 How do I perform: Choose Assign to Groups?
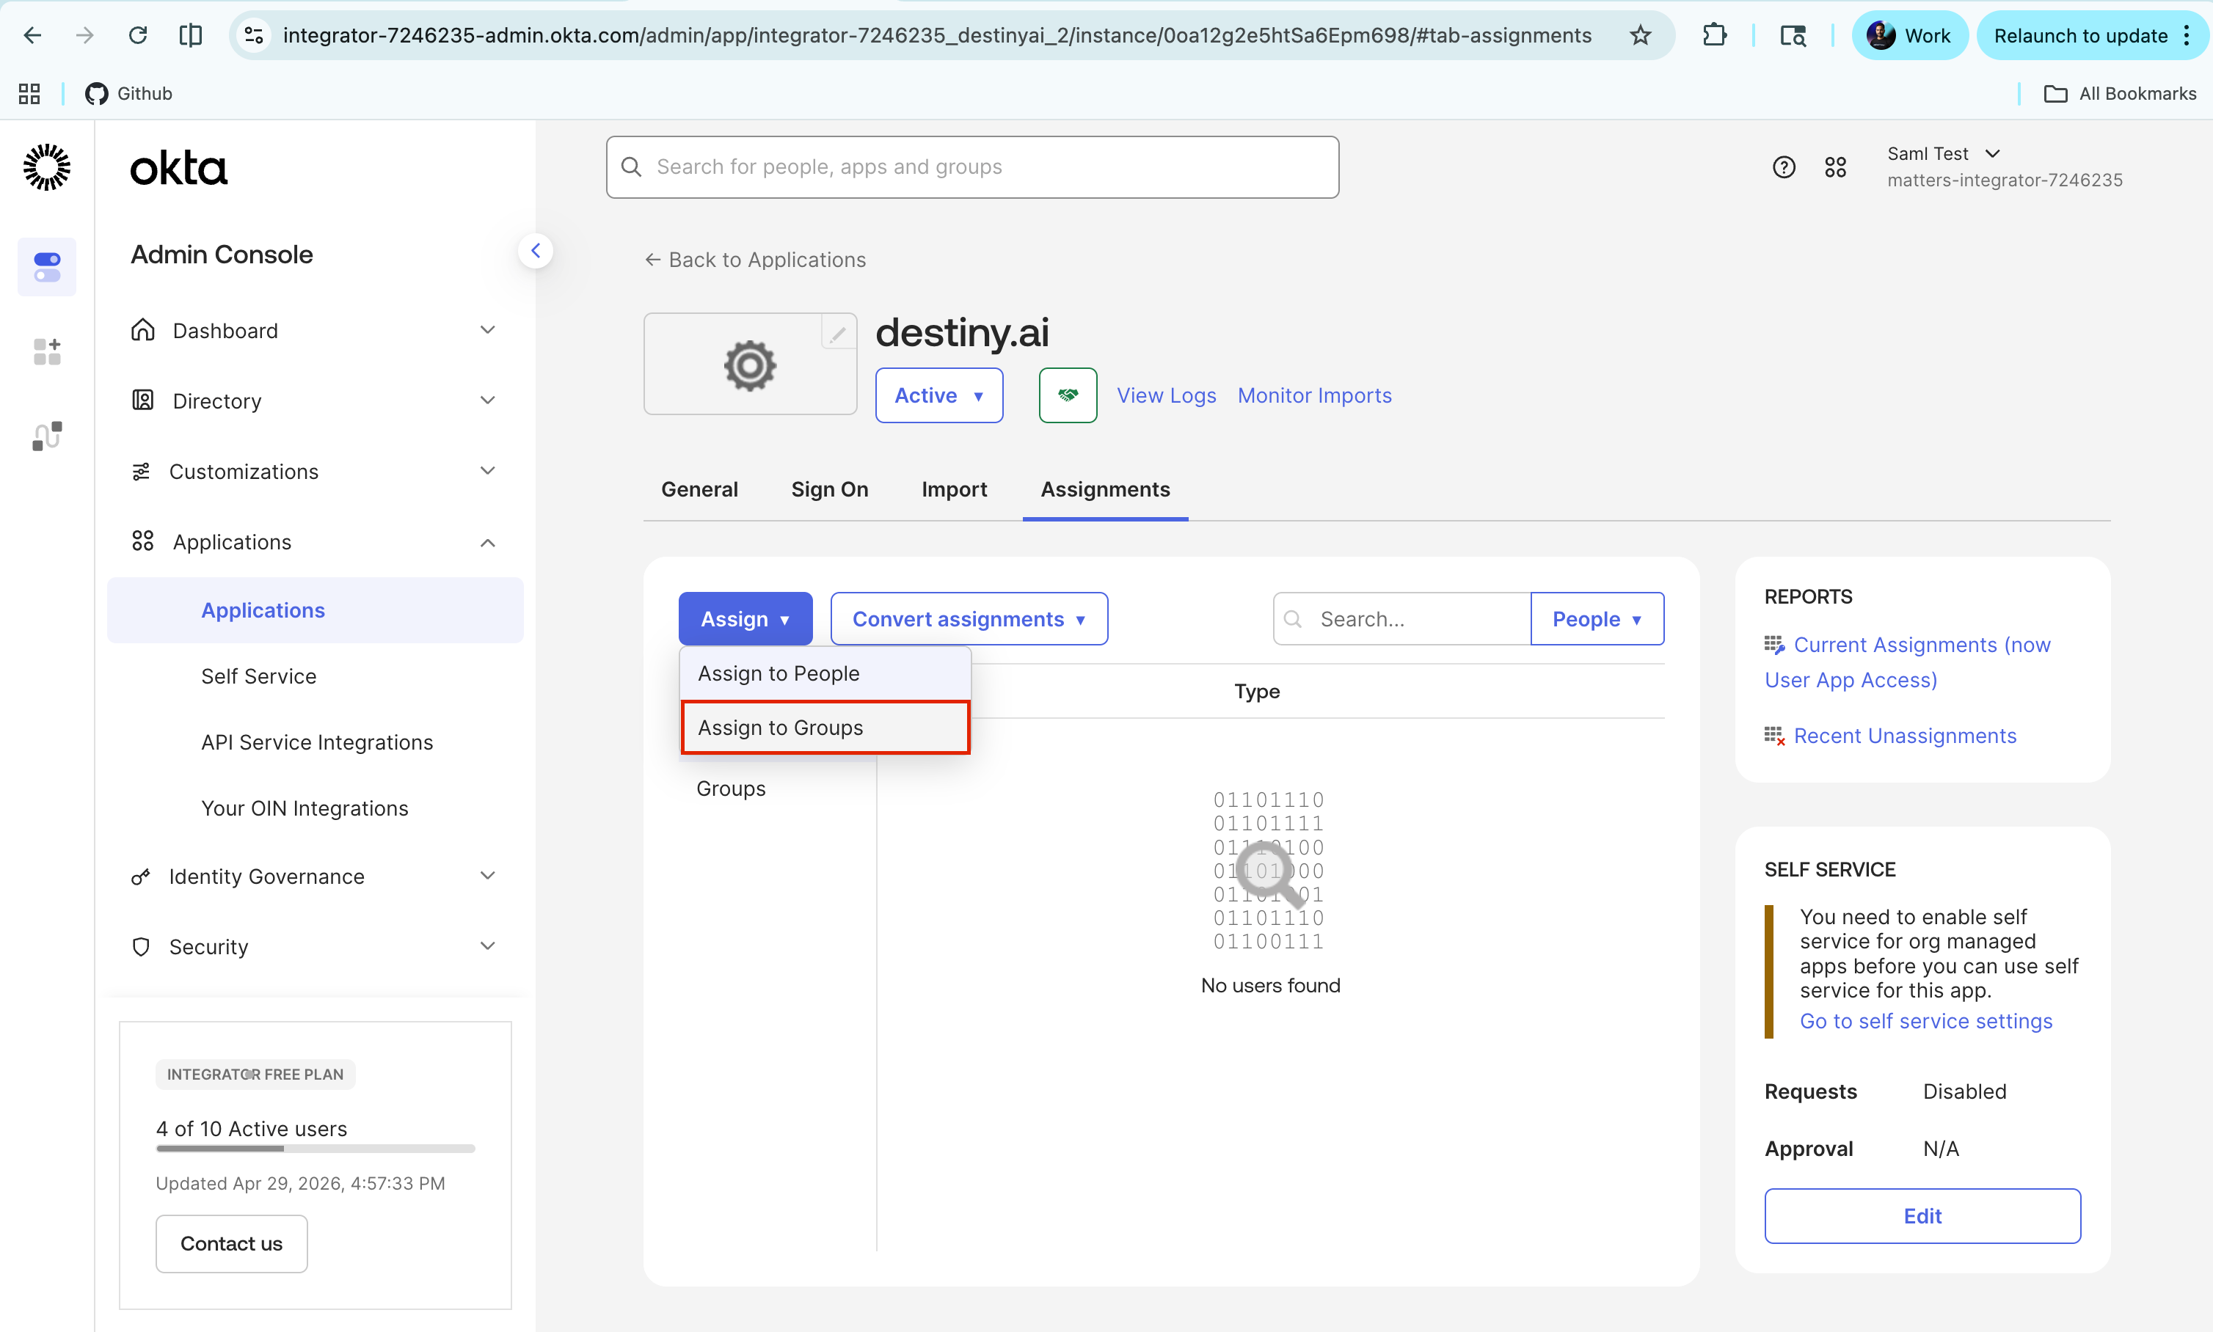[x=825, y=728]
